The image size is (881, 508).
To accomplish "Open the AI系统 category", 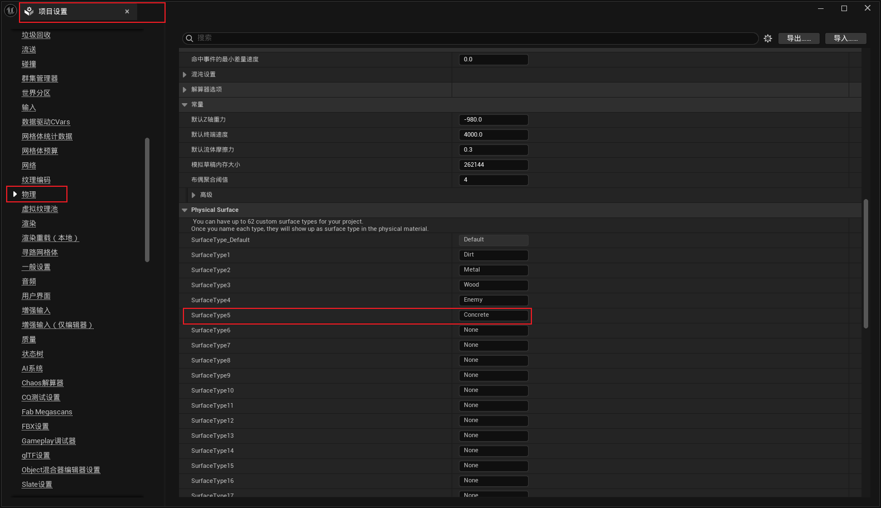I will (x=32, y=369).
